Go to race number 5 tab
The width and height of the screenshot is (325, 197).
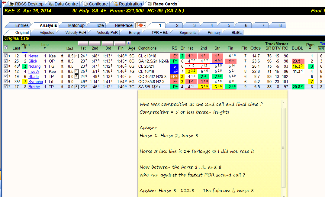(229, 25)
